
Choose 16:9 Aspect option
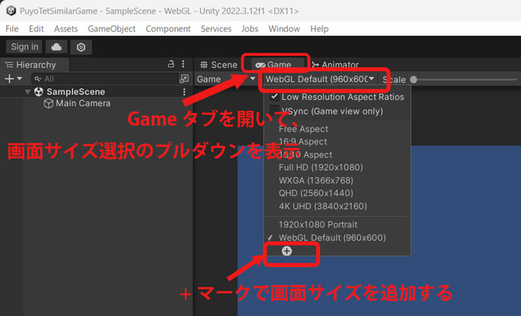pos(303,142)
